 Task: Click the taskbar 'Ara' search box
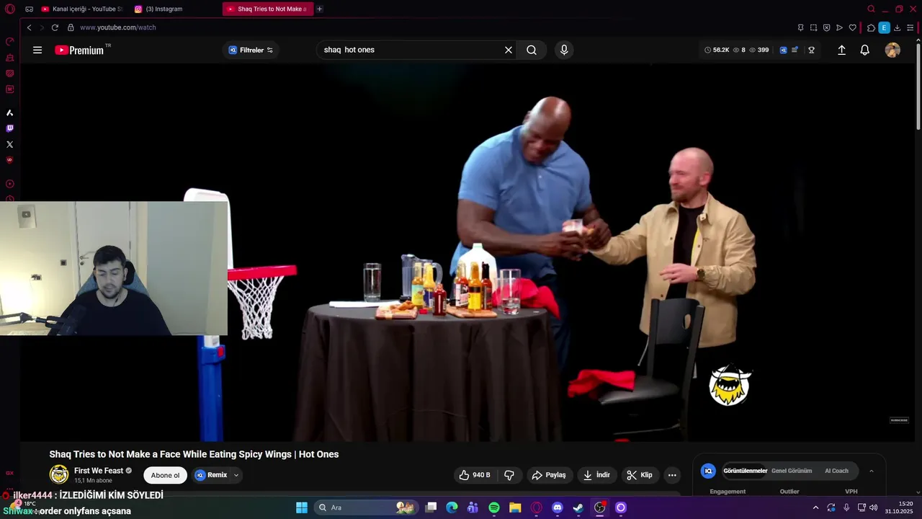366,507
